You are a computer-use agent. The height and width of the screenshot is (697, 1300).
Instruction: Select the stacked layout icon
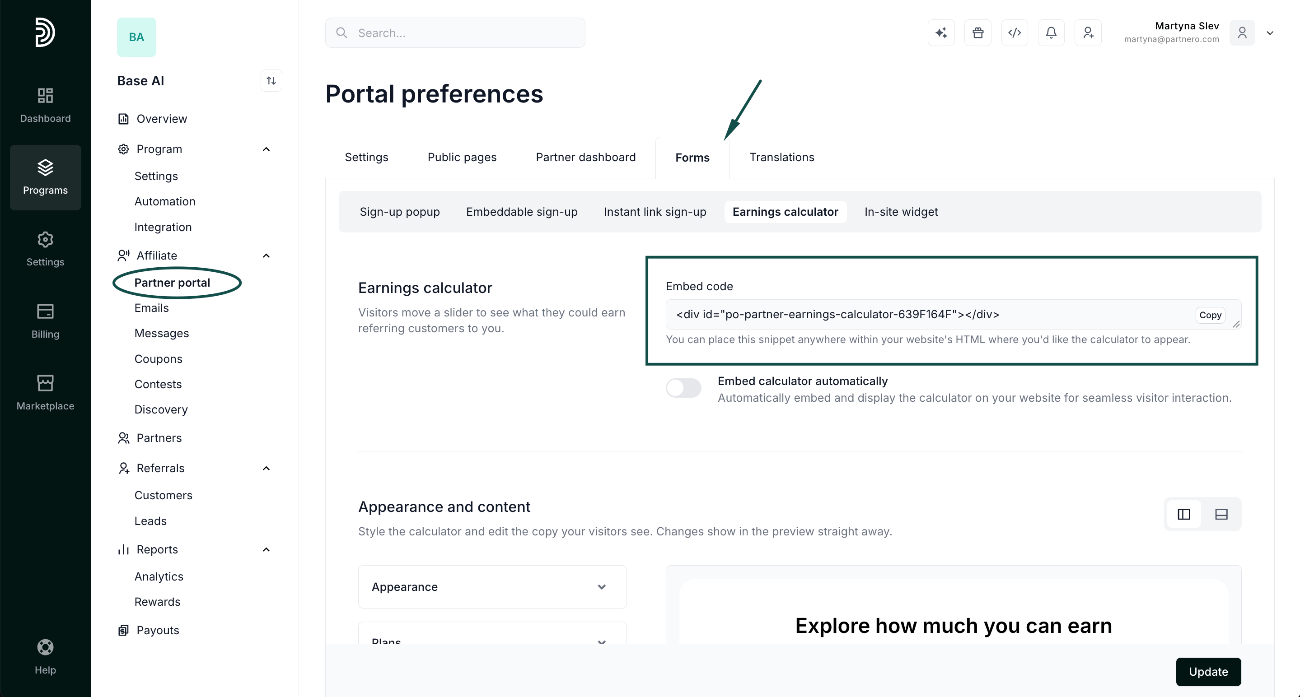click(x=1221, y=514)
